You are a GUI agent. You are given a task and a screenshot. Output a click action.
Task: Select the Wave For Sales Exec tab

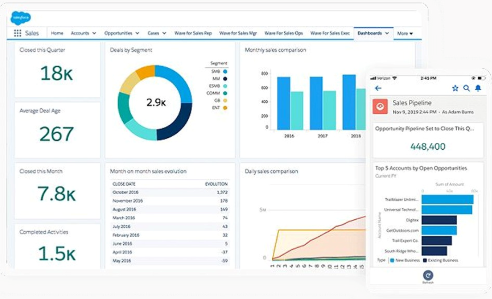tap(330, 33)
